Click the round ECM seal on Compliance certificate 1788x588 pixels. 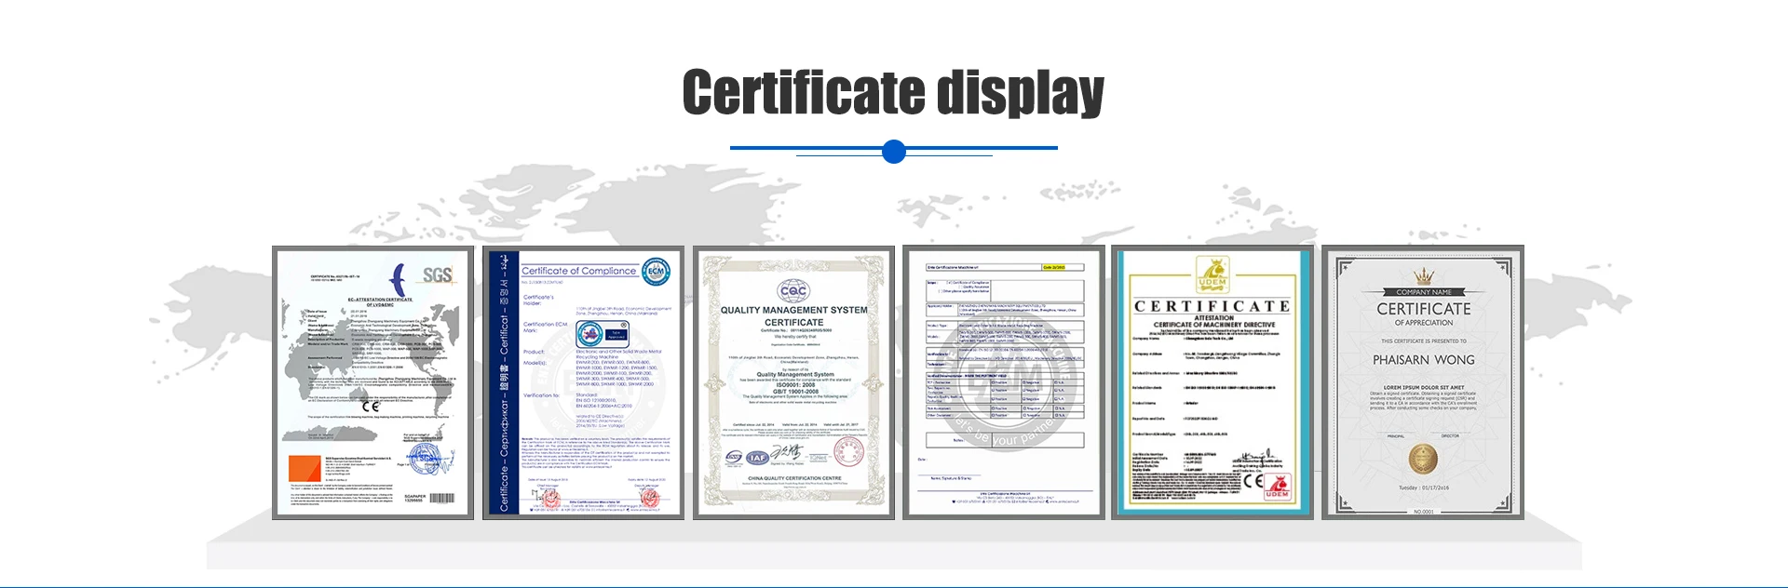point(656,271)
